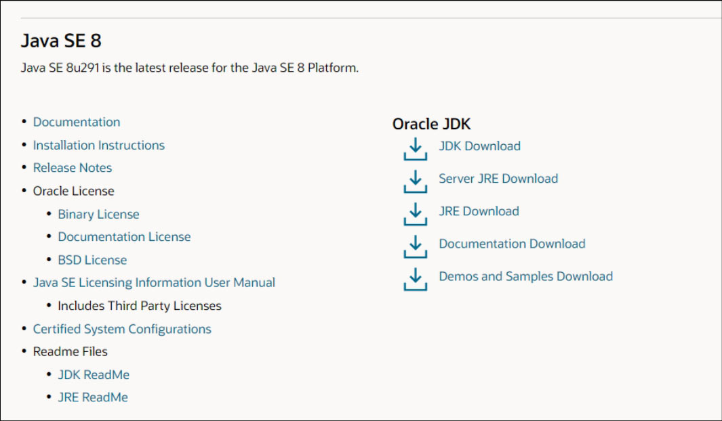Open the Binary License link

[x=98, y=215]
